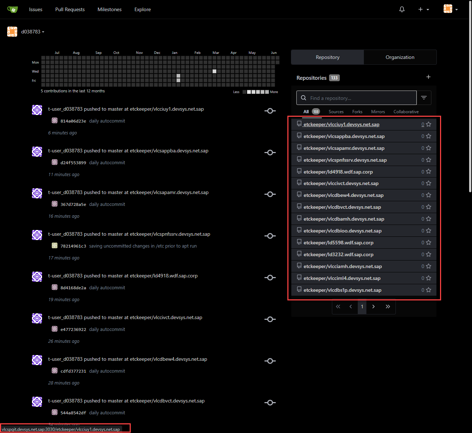Open the Explore page
This screenshot has height=433, width=472.
click(143, 9)
